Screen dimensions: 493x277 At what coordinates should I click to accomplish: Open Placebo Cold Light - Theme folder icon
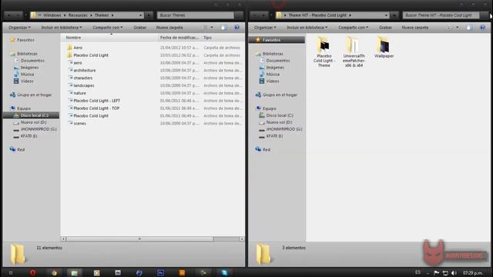click(324, 52)
